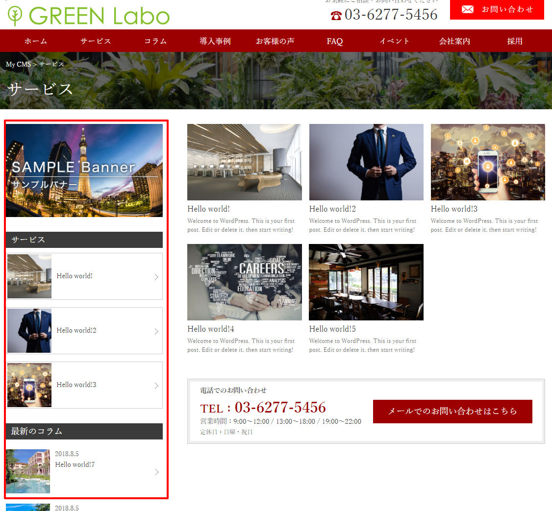
Task: Click the Hello world!5 excerpt text
Action: [x=363, y=345]
